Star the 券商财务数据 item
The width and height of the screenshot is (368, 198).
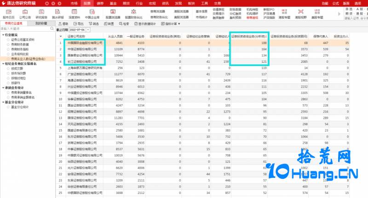point(8,44)
